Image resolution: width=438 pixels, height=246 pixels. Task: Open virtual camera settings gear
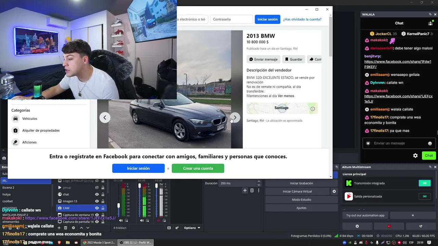click(x=334, y=191)
